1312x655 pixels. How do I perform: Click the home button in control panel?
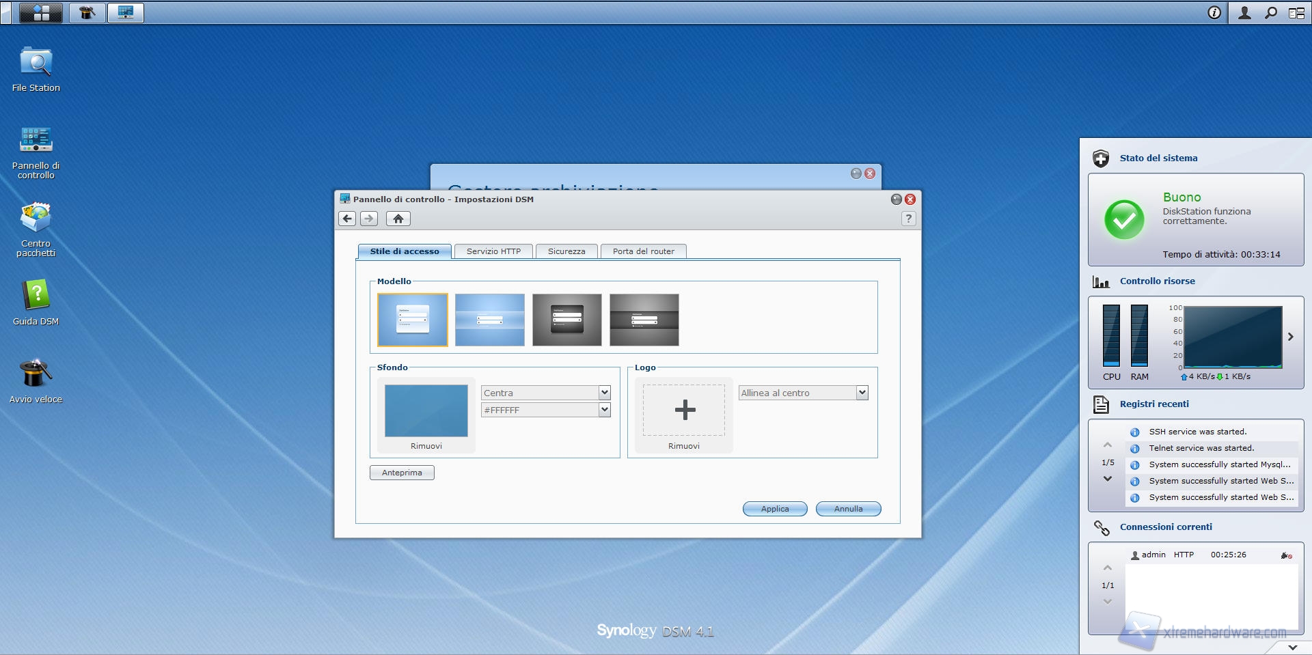[398, 219]
